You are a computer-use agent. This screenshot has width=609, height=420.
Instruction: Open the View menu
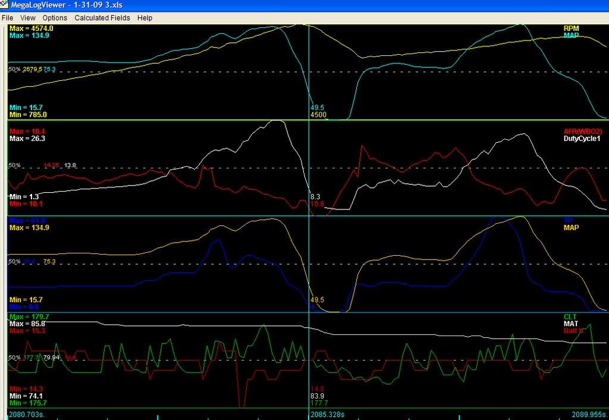pos(27,18)
